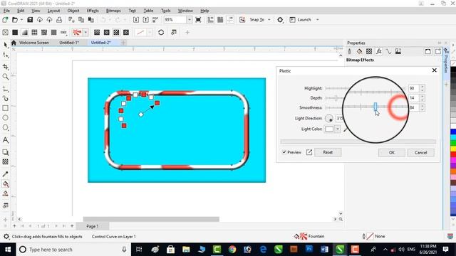
Task: Select the Zoom tool in the toolbox
Action: (5, 77)
